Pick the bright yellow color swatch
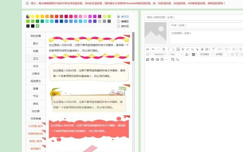This screenshot has width=243, height=152. click(38, 17)
